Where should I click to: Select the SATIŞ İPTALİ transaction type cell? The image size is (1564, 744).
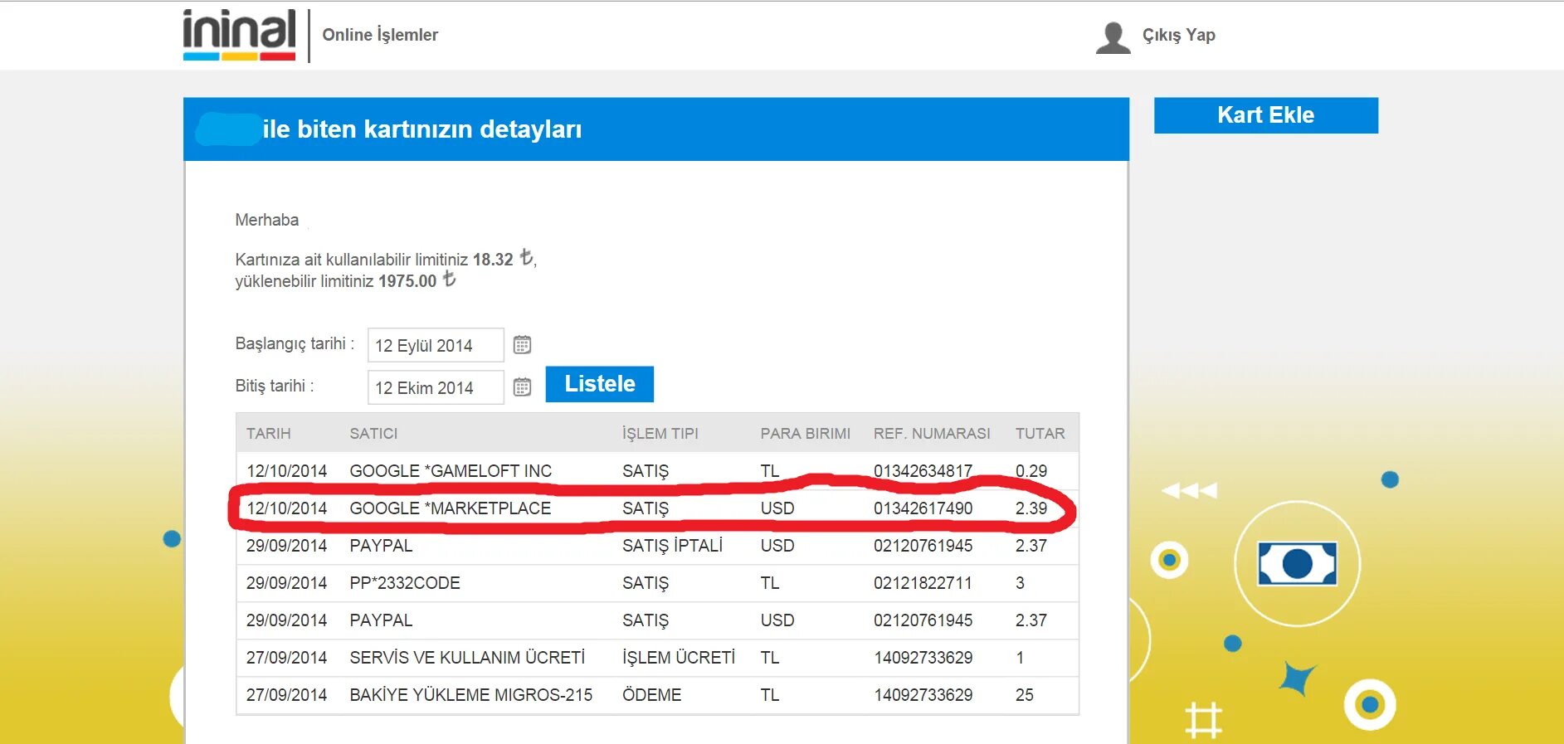pyautogui.click(x=672, y=546)
